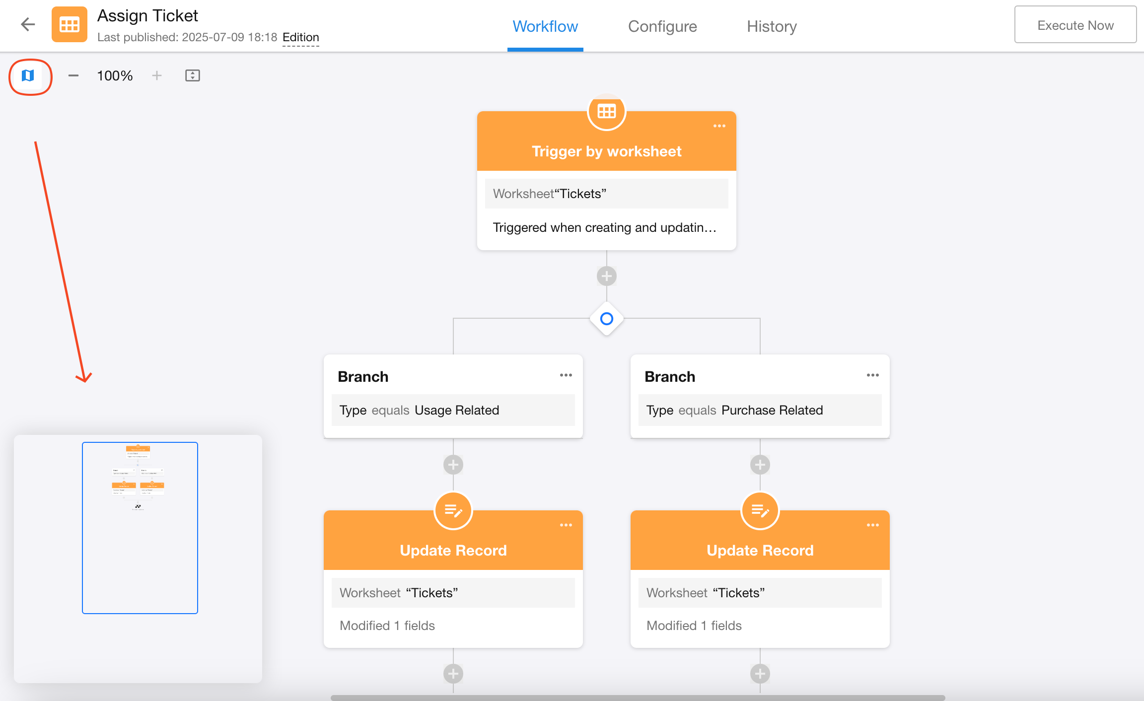Click the fit-to-screen canvas icon

[192, 76]
